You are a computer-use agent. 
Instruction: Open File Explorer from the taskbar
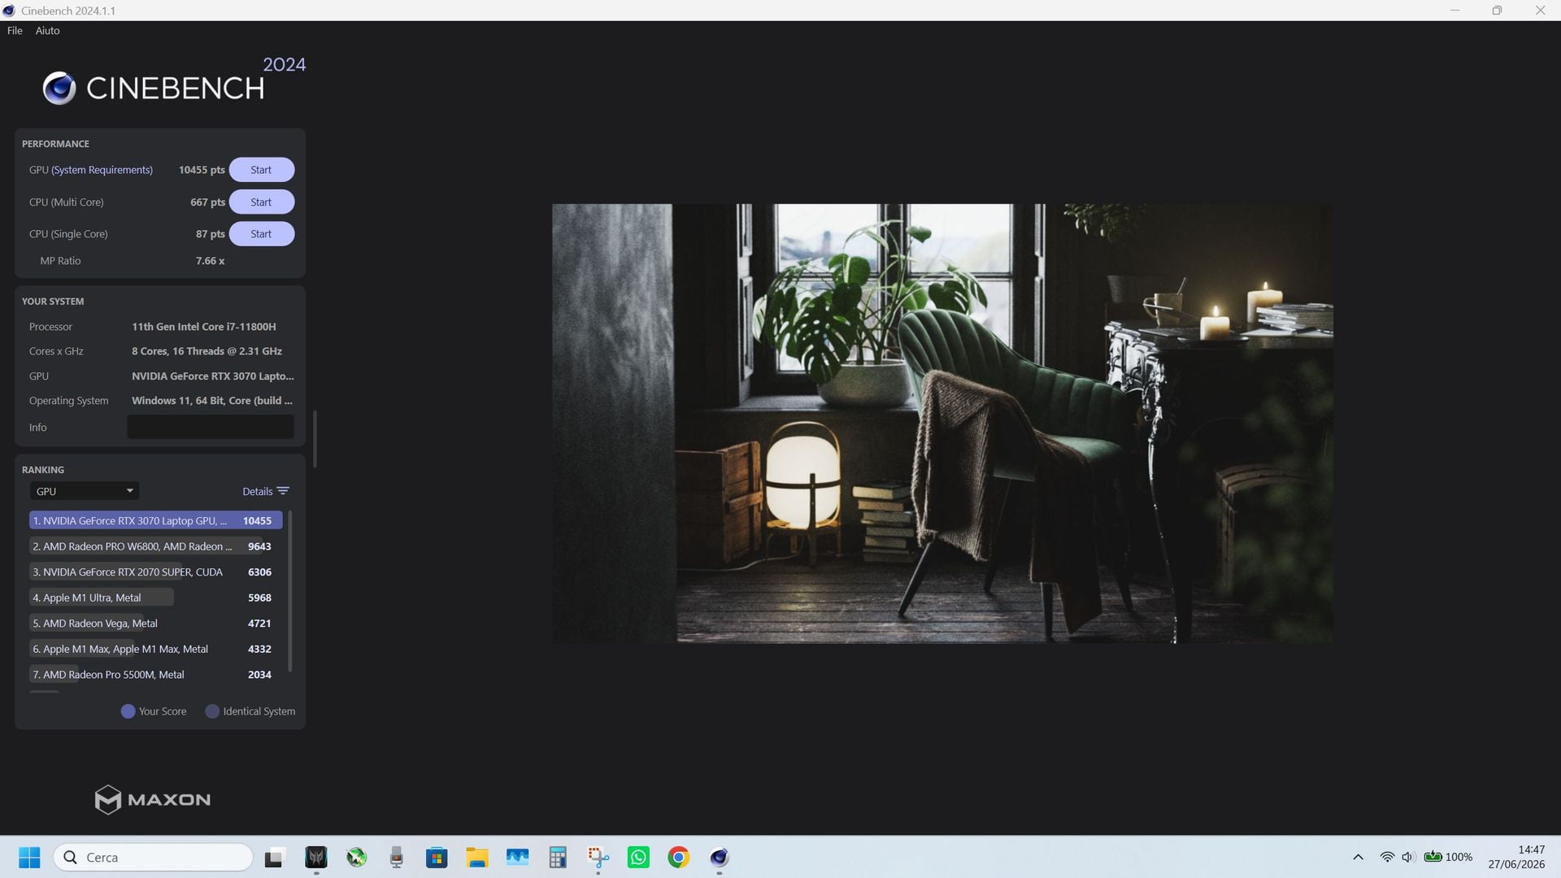(x=477, y=858)
